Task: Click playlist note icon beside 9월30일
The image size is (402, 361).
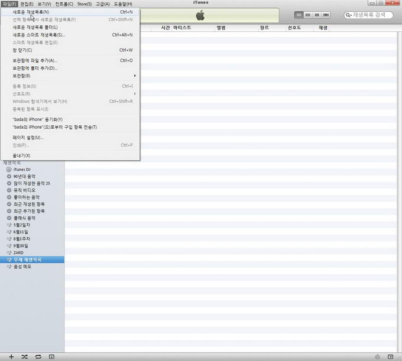Action: coord(9,245)
